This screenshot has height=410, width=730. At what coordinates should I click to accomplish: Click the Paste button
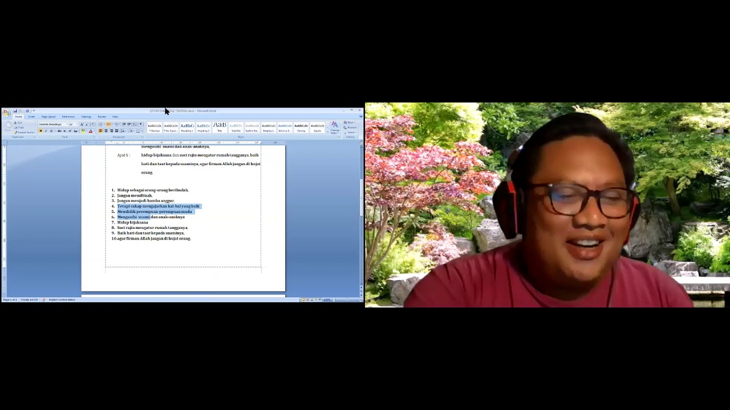coord(7,127)
